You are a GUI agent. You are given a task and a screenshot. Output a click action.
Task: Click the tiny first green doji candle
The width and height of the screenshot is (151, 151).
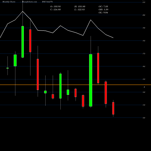(x=8, y=68)
